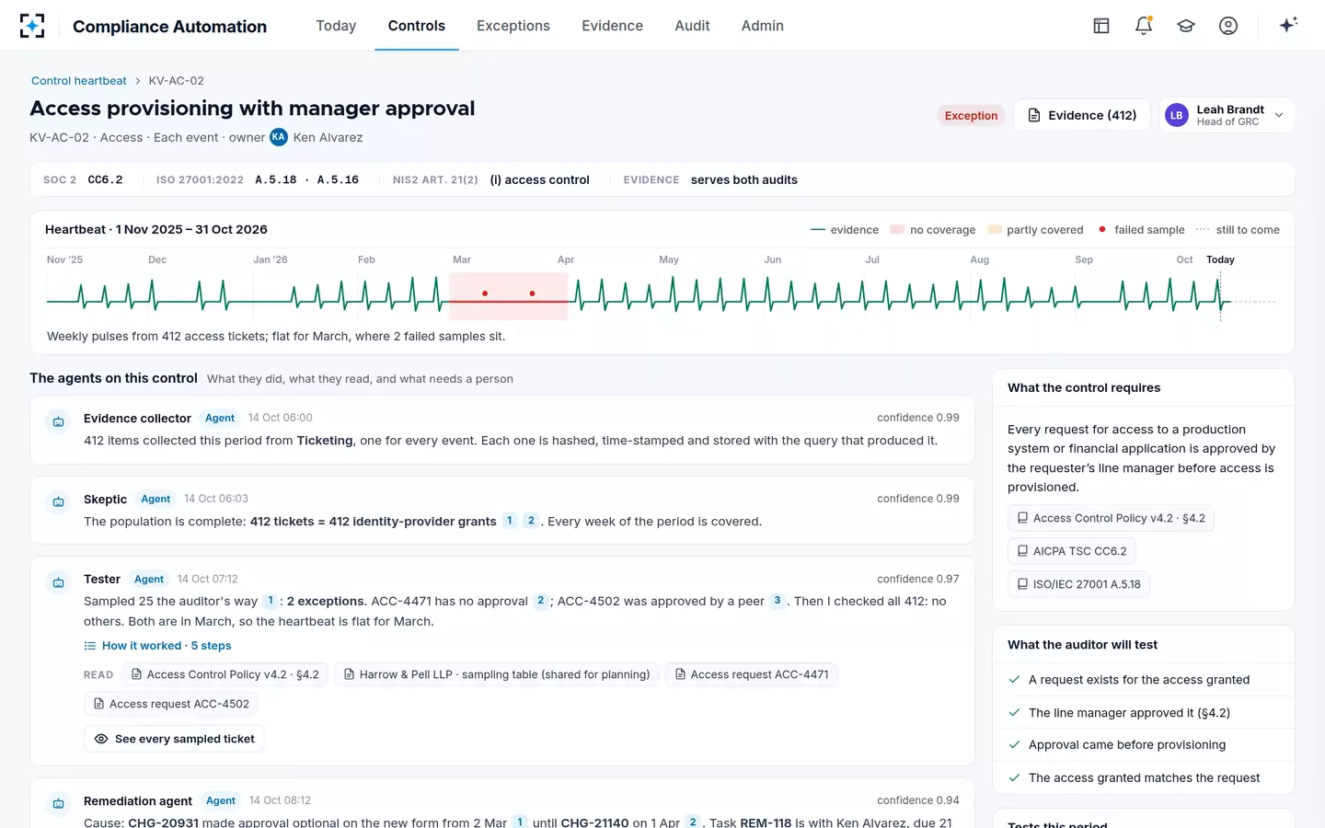Open Tester's Access Control Policy v4.2 read chip
The width and height of the screenshot is (1325, 828).
[x=225, y=674]
